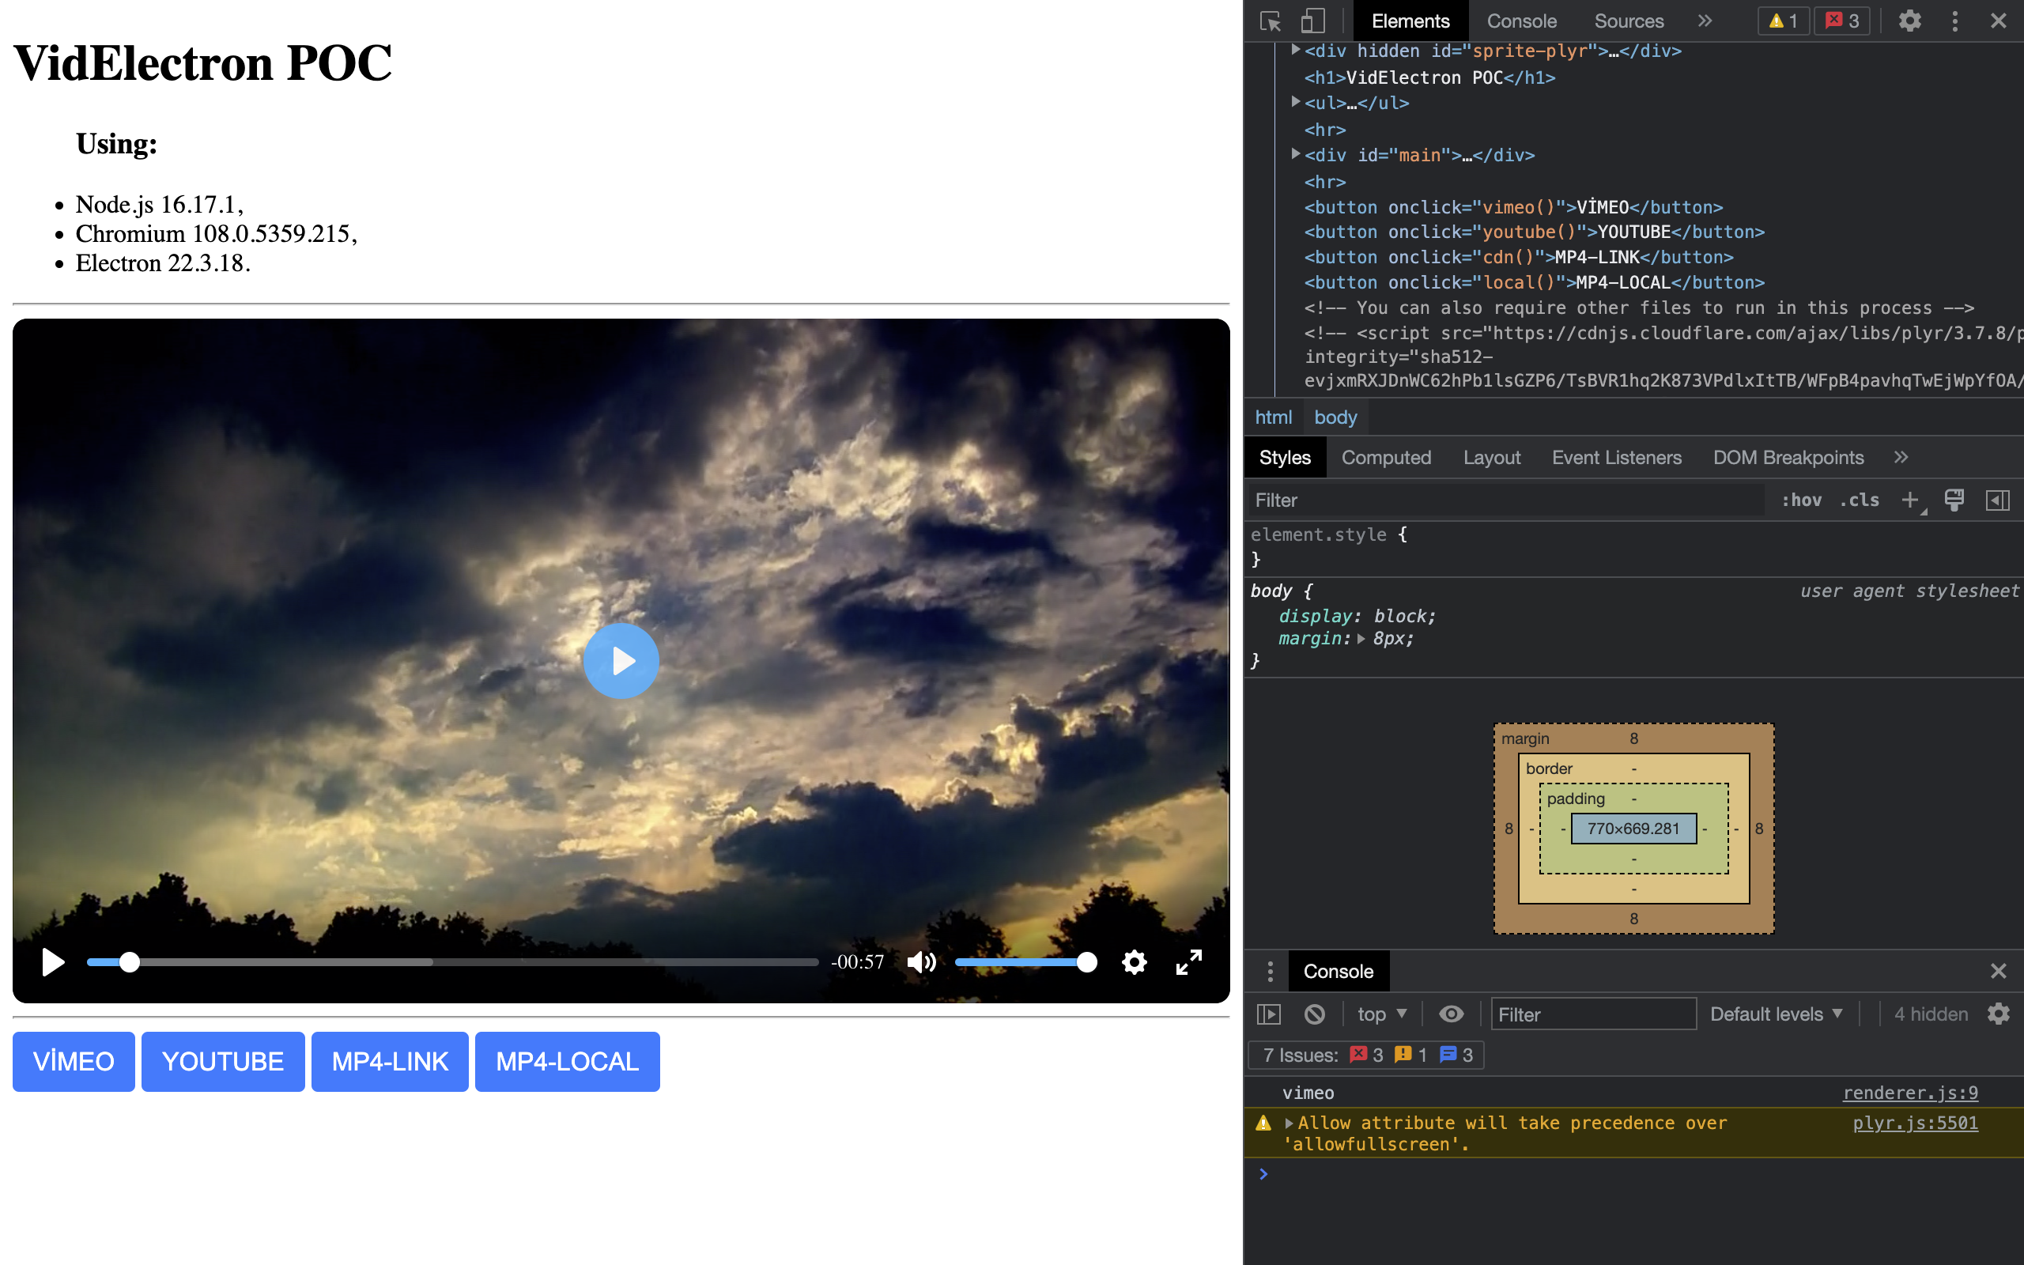
Task: Toggle the :hov element state button
Action: [1801, 500]
